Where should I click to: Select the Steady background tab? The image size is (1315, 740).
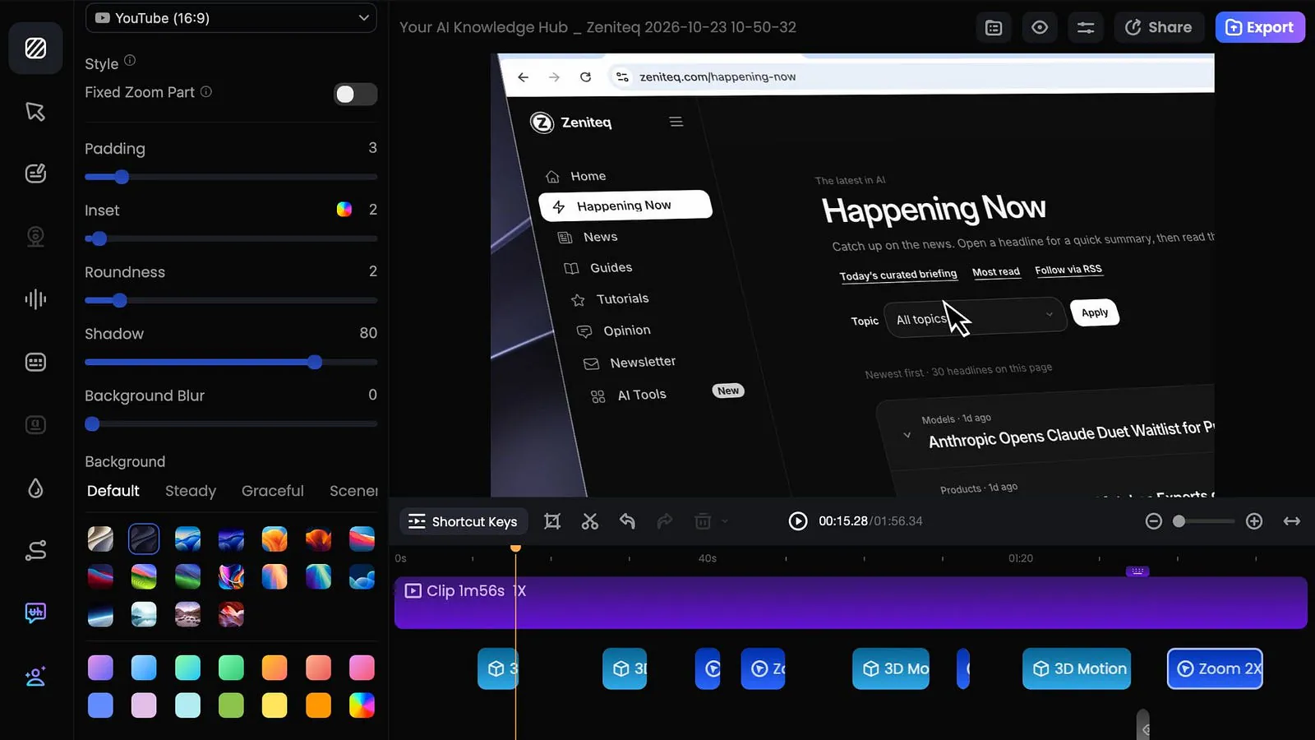(x=191, y=491)
